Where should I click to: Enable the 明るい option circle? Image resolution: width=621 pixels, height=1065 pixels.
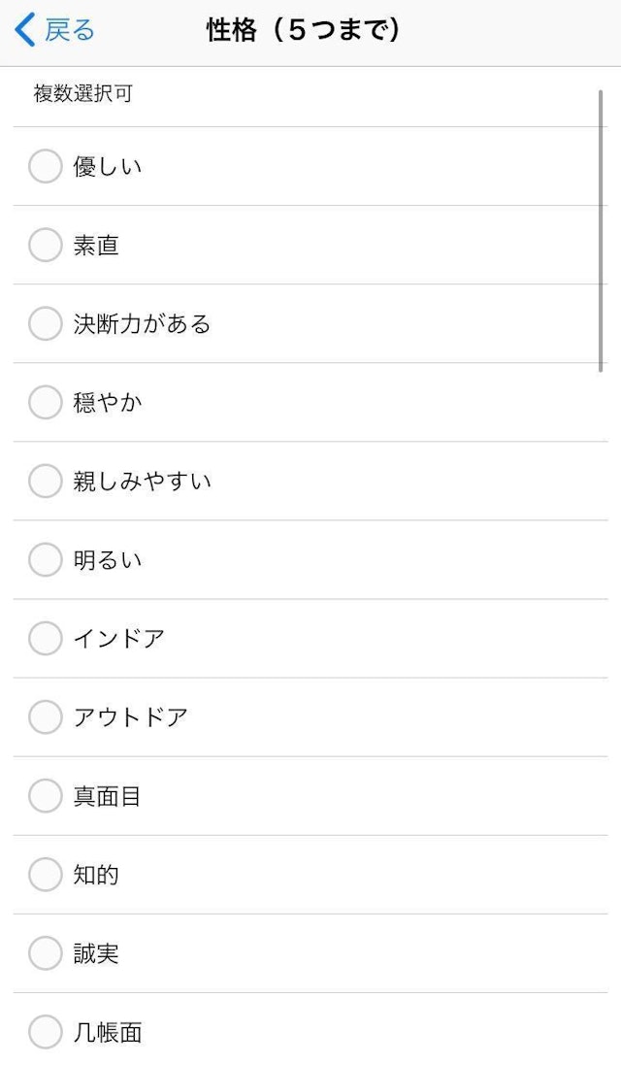pyautogui.click(x=46, y=559)
